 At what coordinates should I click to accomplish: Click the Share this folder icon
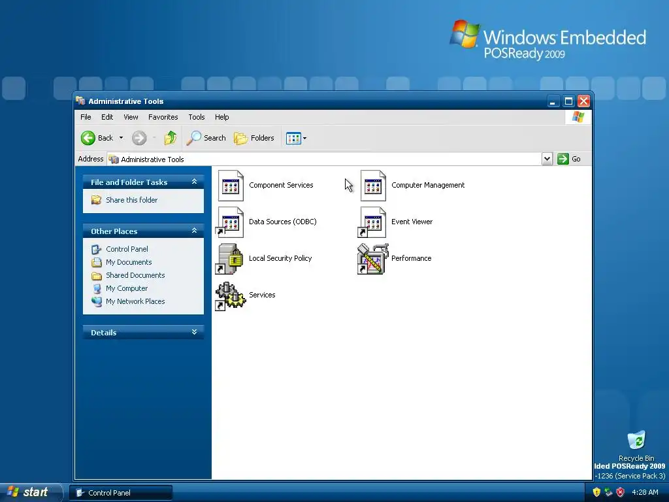click(97, 200)
